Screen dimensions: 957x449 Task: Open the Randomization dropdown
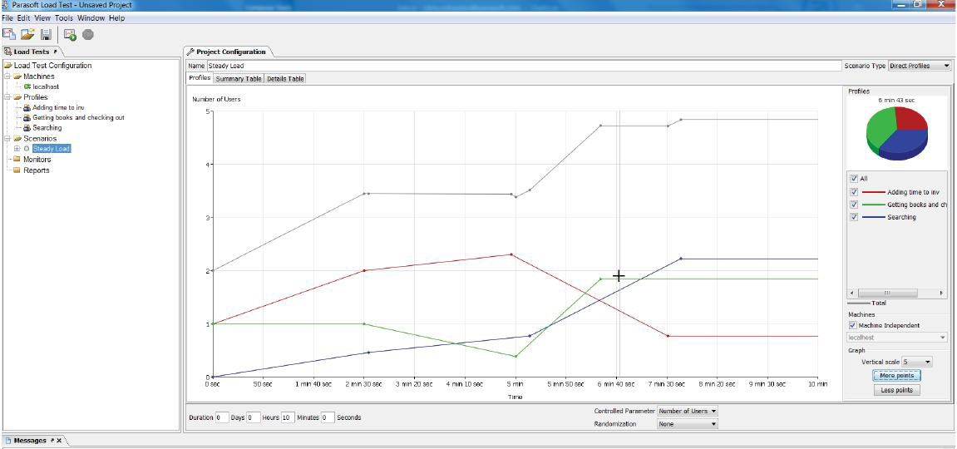point(688,424)
